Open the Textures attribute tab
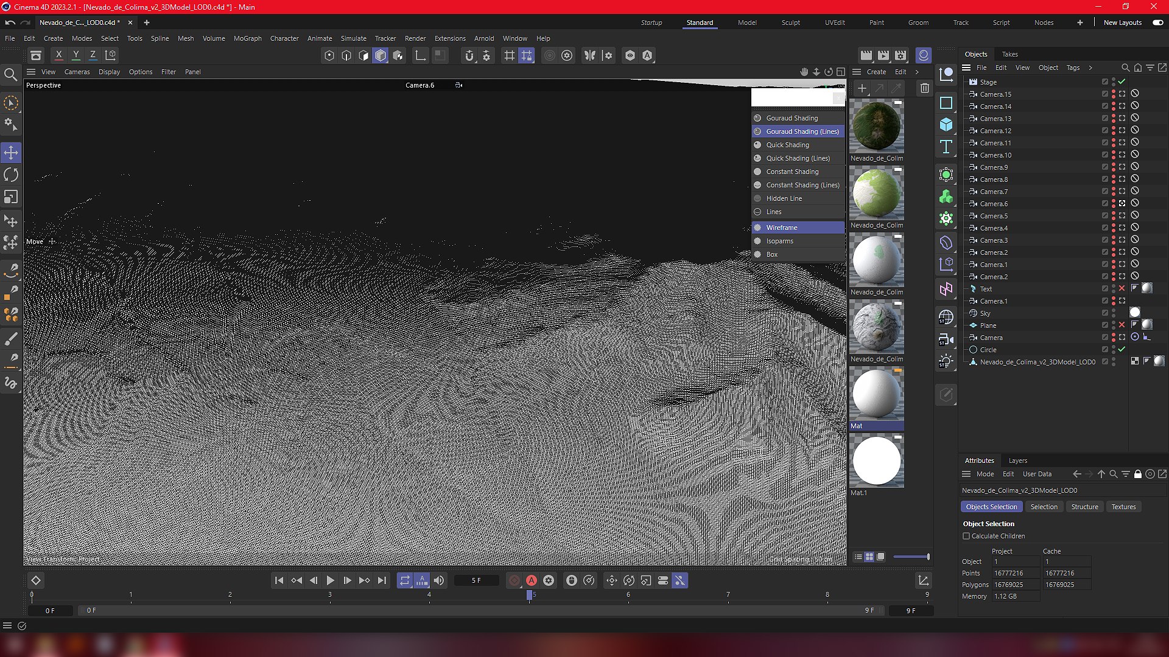The image size is (1169, 657). 1124,507
